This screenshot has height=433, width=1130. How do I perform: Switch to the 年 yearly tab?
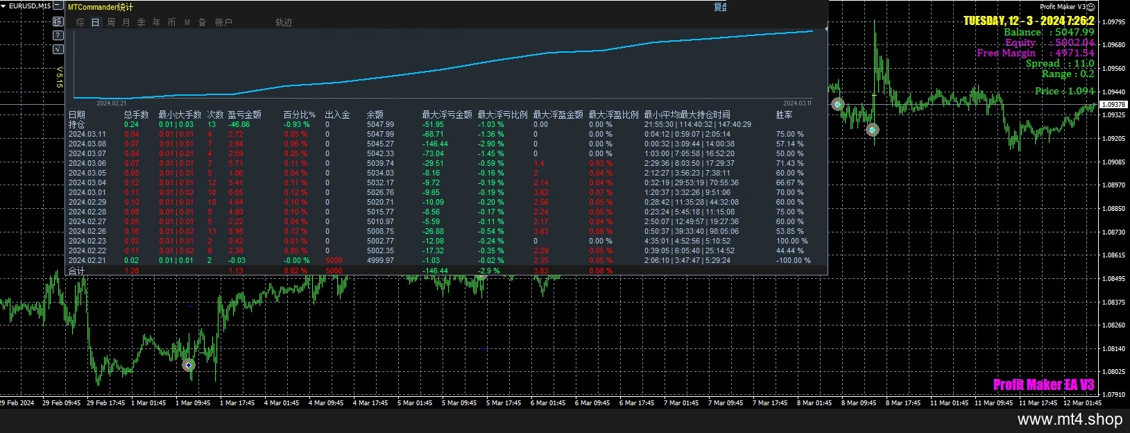pyautogui.click(x=157, y=22)
